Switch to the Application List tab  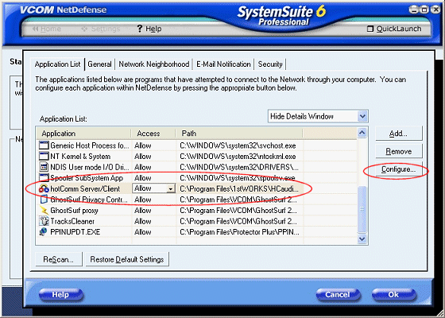click(x=57, y=64)
